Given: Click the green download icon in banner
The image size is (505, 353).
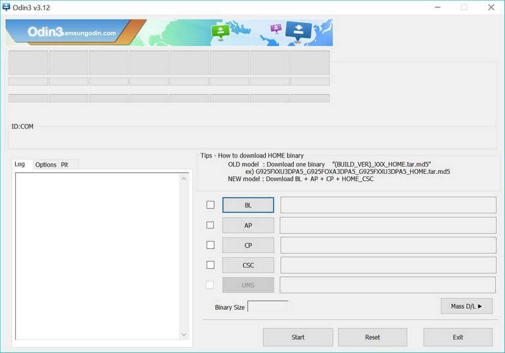Looking at the screenshot, I should pyautogui.click(x=220, y=31).
